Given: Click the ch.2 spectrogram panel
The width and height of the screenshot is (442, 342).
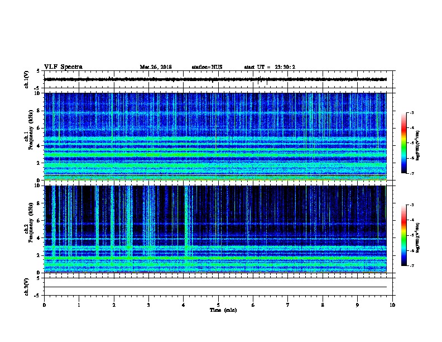Looking at the screenshot, I should coord(215,229).
